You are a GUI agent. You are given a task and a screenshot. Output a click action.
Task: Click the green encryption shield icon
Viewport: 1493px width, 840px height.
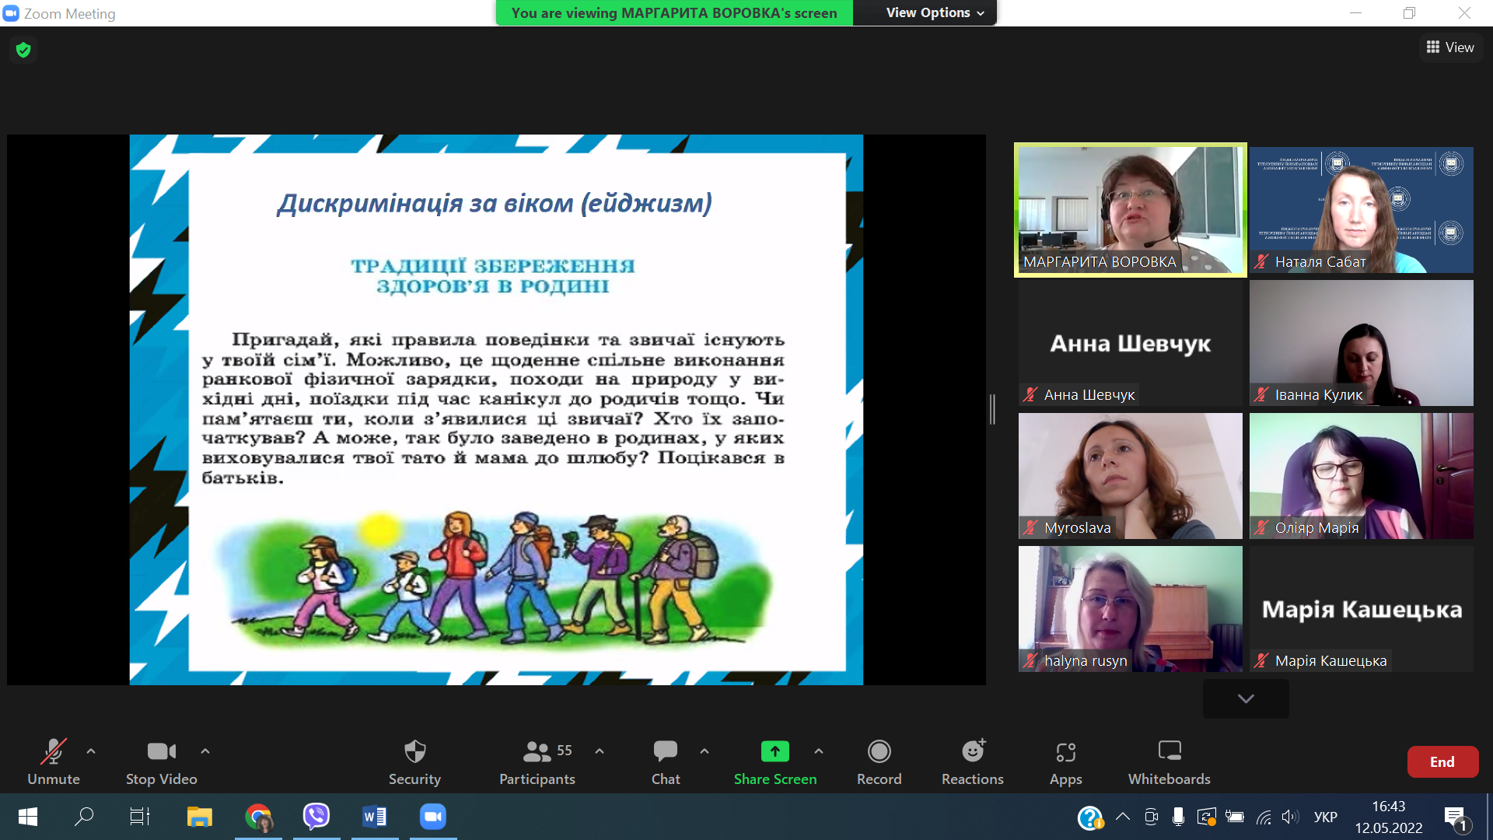pos(23,50)
